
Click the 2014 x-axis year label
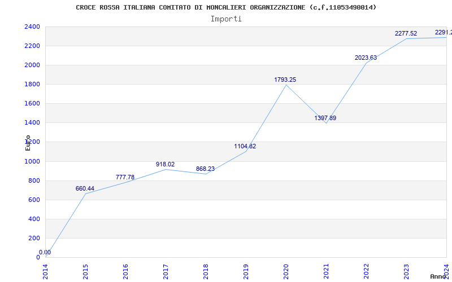(45, 272)
